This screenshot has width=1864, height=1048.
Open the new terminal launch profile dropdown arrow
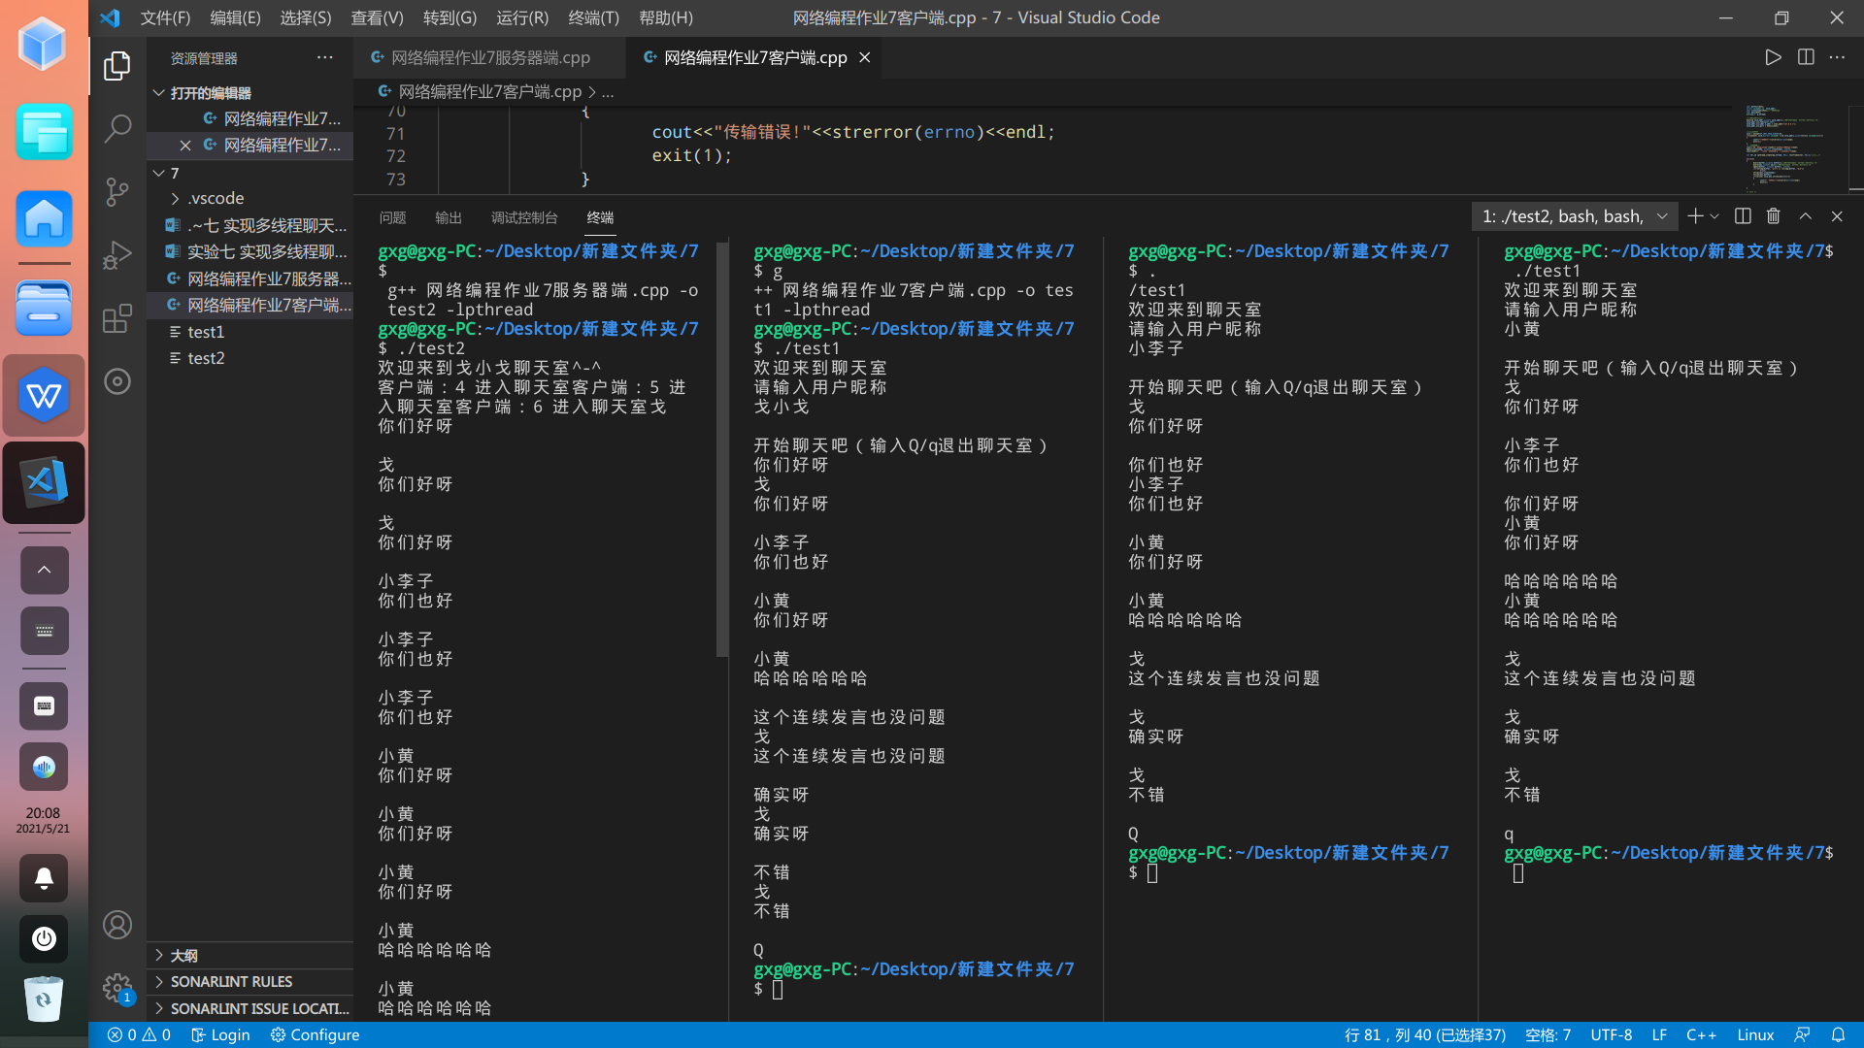pos(1714,216)
